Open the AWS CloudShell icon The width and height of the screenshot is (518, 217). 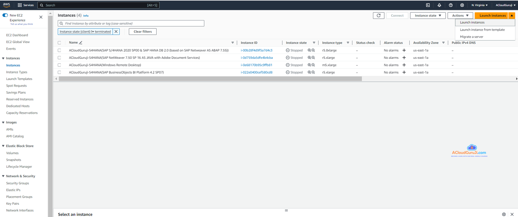(x=428, y=5)
